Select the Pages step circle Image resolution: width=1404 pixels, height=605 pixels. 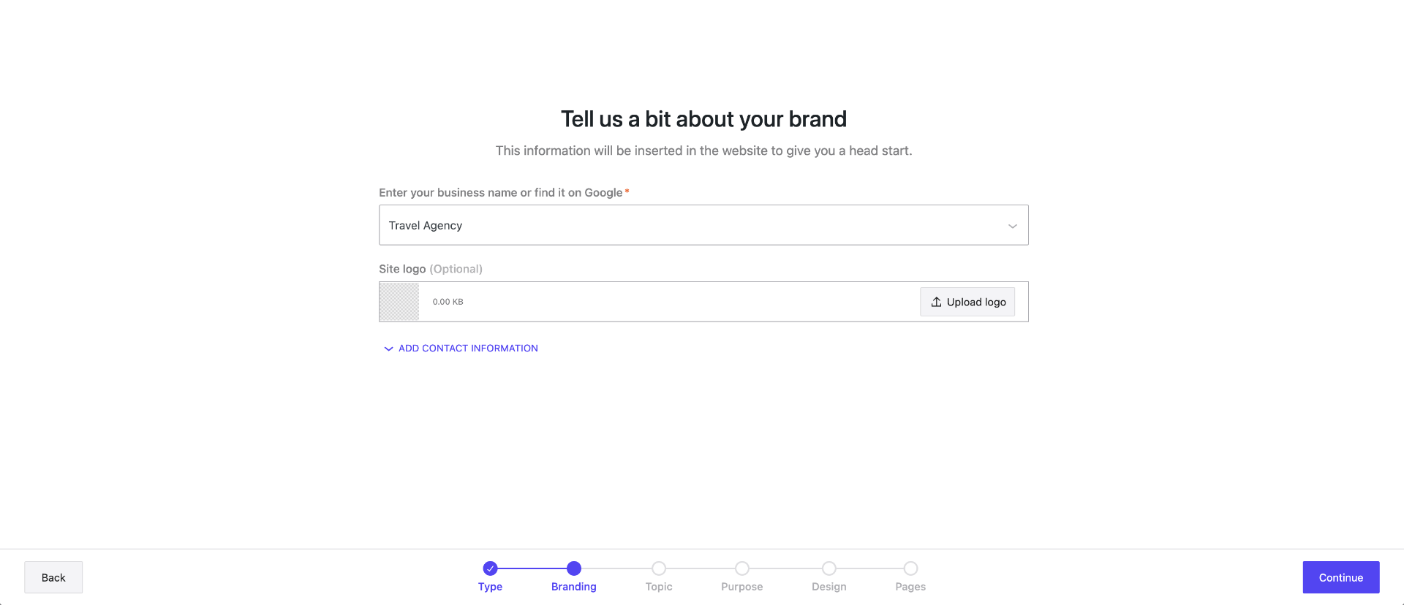[910, 568]
